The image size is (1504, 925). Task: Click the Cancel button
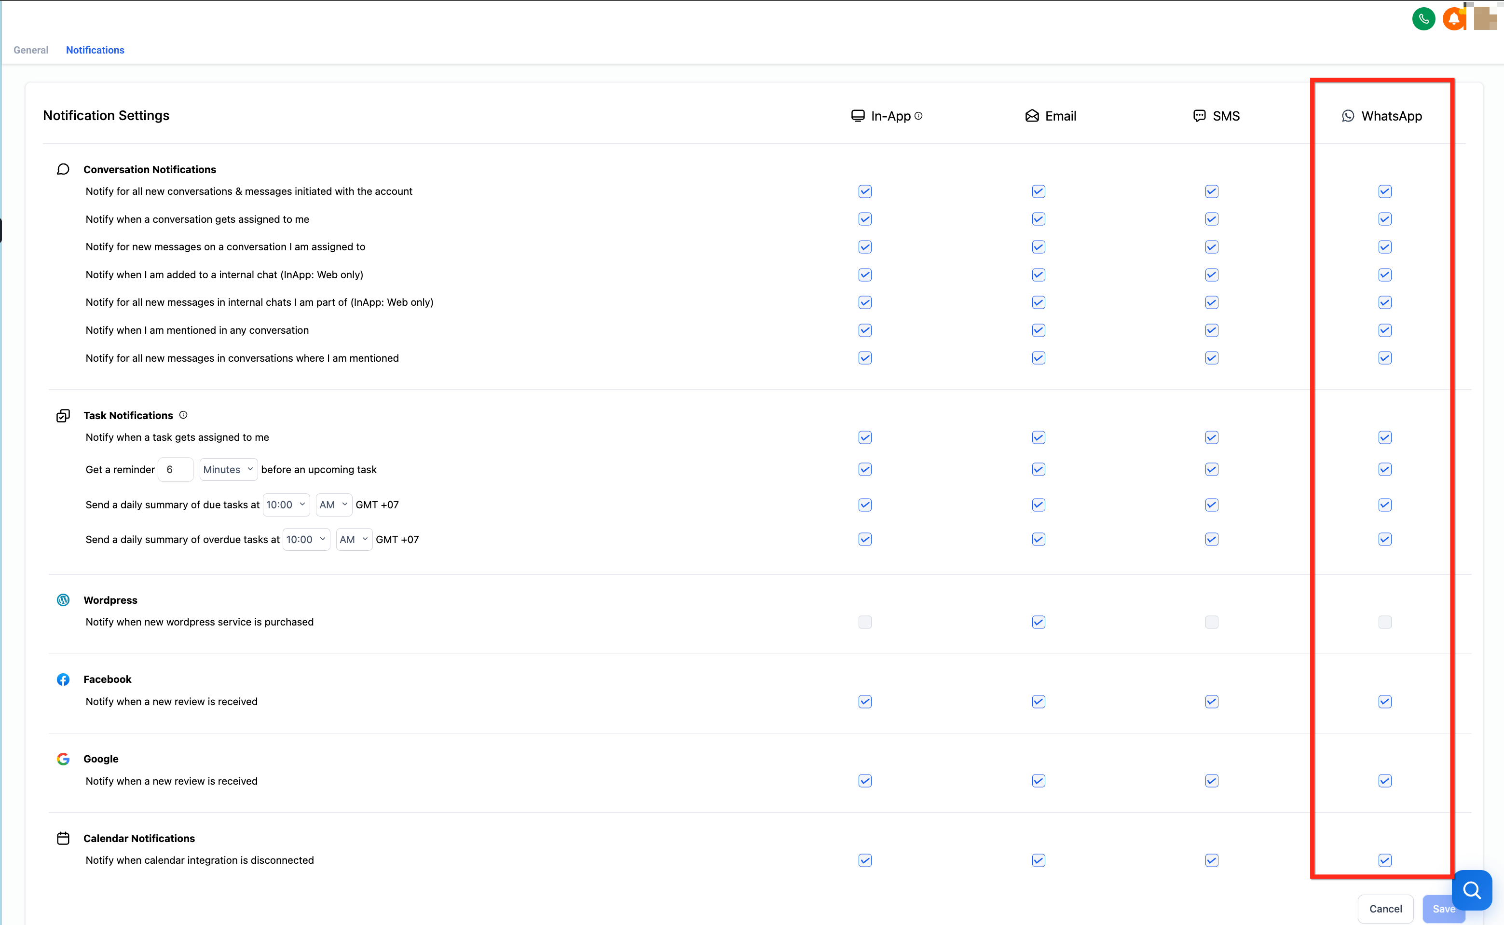click(1385, 909)
